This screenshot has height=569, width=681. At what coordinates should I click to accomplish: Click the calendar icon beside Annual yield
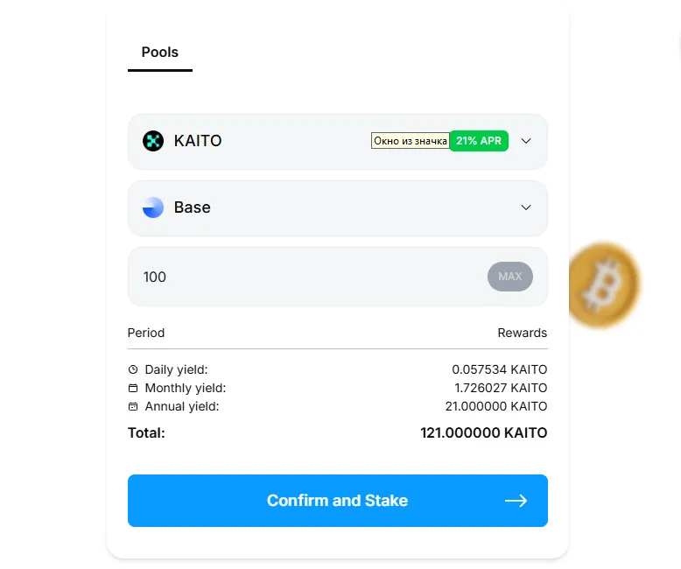133,406
